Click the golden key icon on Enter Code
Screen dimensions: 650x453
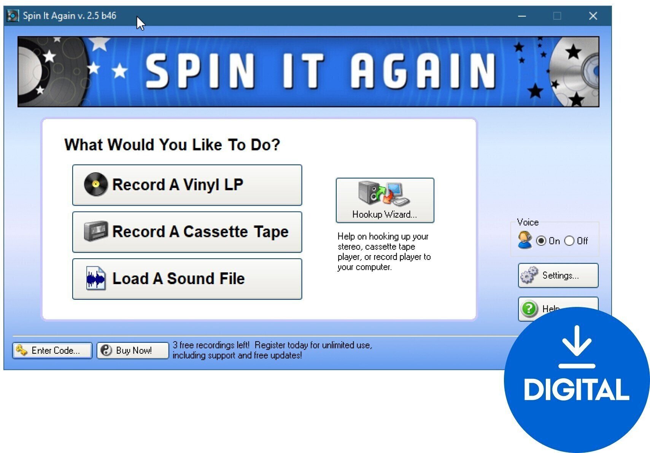tap(22, 350)
